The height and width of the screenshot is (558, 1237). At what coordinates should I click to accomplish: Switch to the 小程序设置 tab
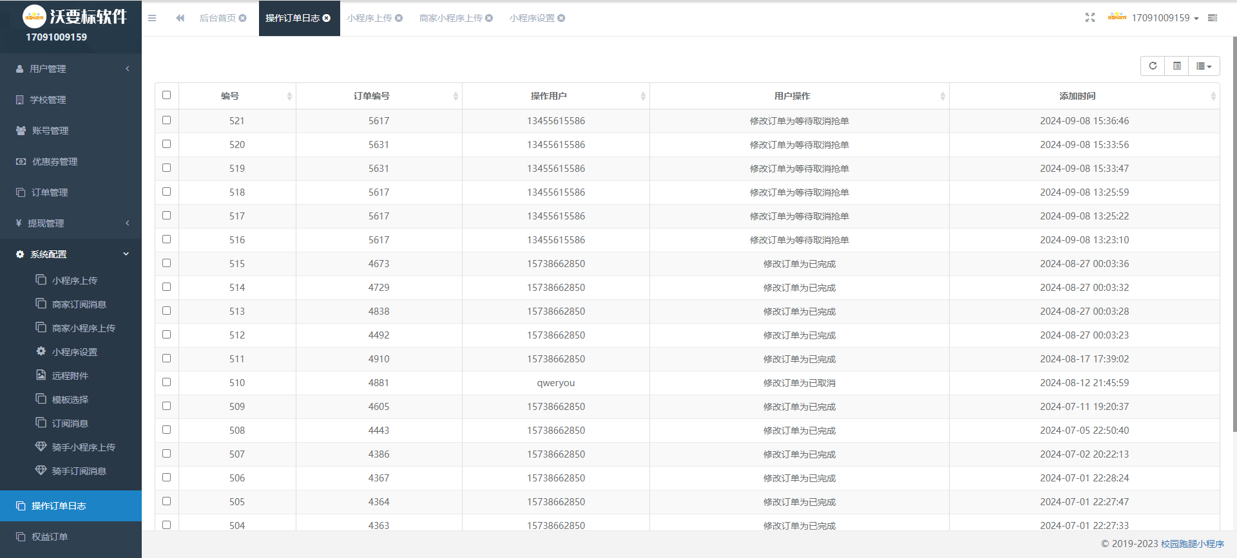pyautogui.click(x=532, y=18)
